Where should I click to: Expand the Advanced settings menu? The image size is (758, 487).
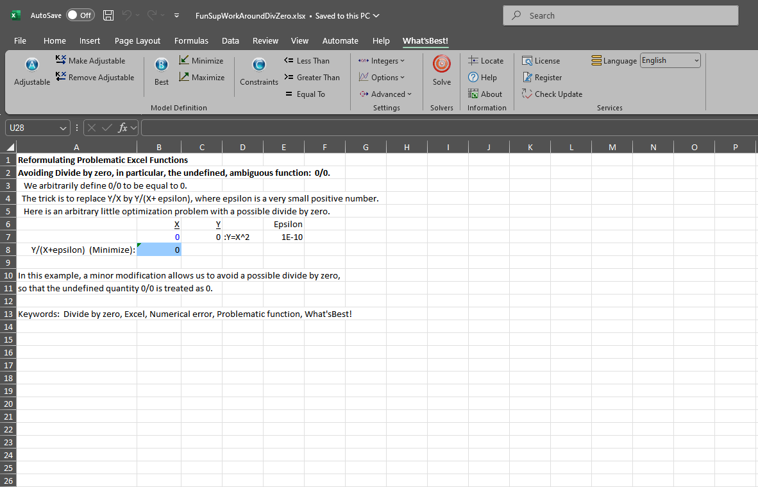[x=385, y=94]
